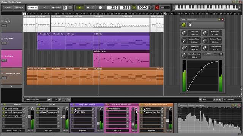Viewport: 243px width, 136px height.
Task: Click the Release Time knob
Action: click(205, 40)
